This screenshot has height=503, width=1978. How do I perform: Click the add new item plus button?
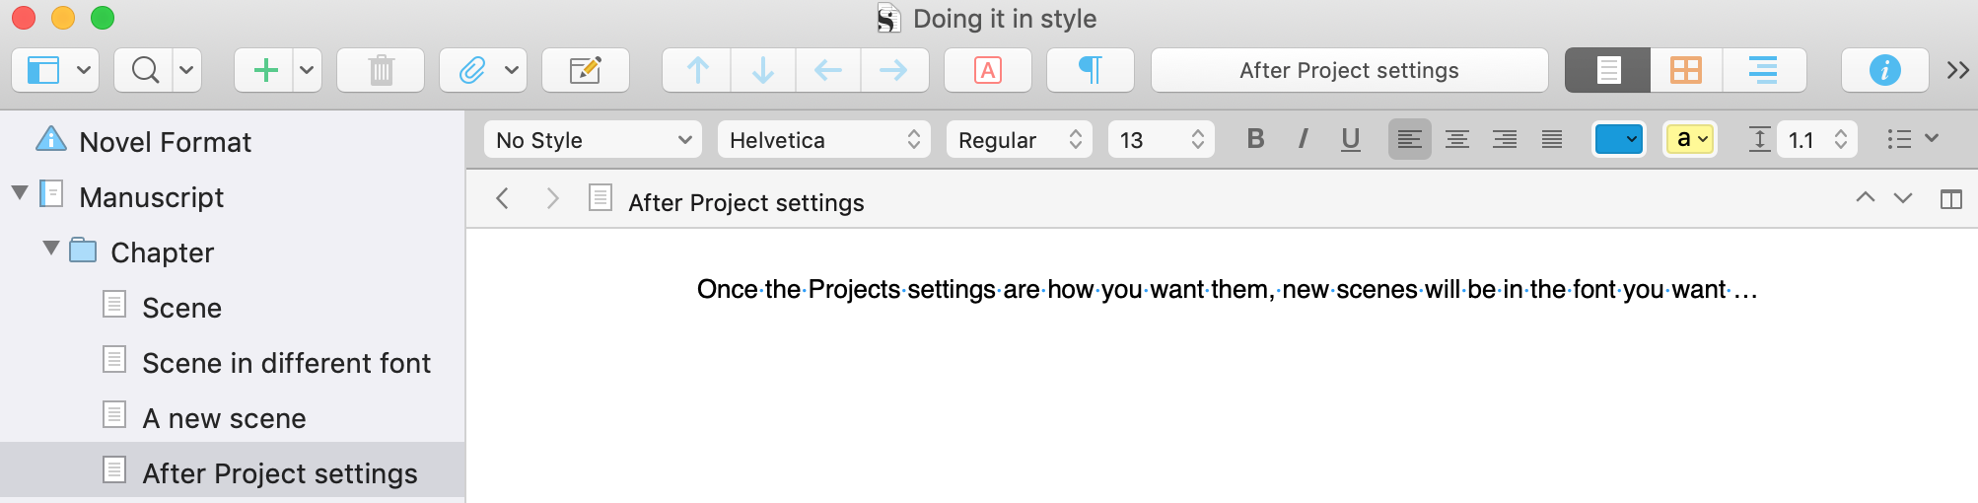(x=265, y=70)
